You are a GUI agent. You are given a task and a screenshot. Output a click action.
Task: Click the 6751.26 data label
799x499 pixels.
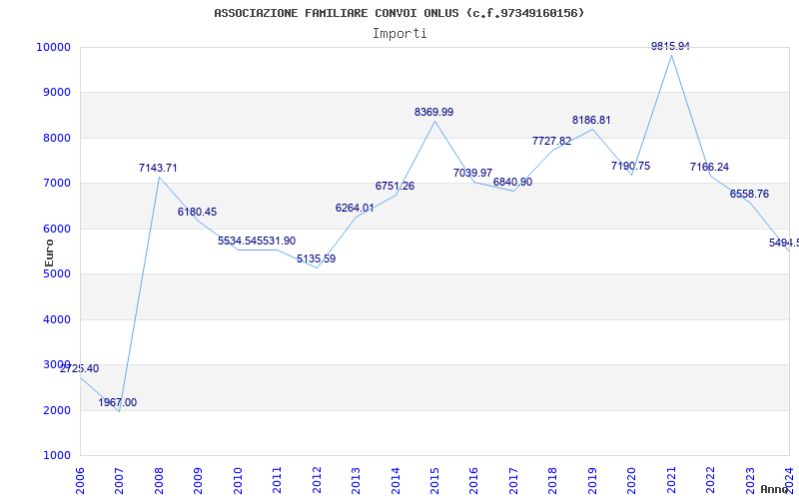point(395,186)
